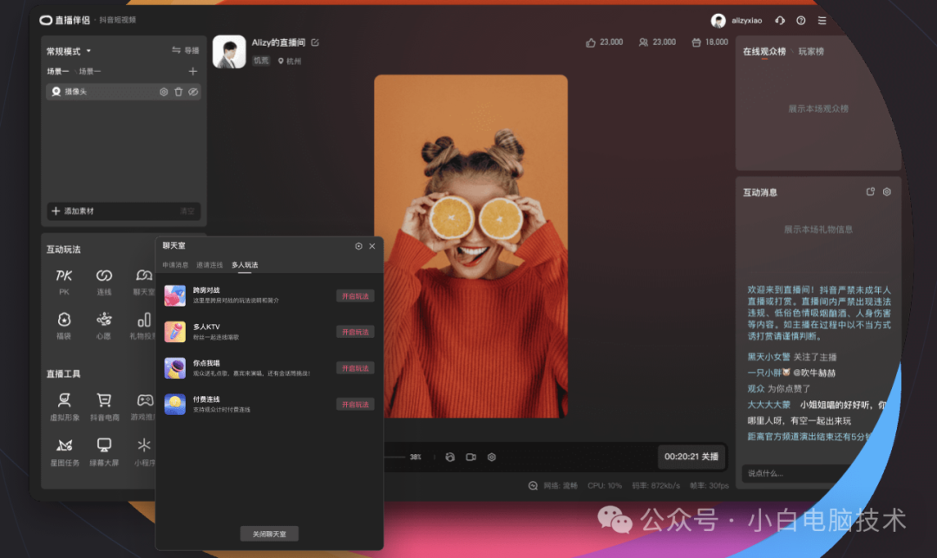Start 你点我唱 with 开启玩法

(355, 368)
